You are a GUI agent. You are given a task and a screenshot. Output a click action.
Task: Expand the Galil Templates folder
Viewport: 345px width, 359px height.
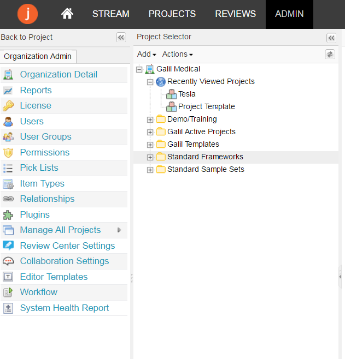[x=150, y=145]
